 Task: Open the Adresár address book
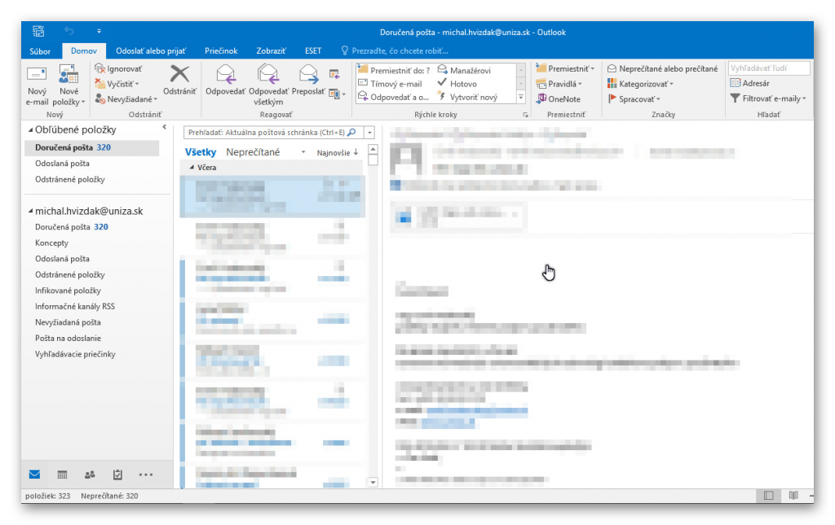pos(750,83)
